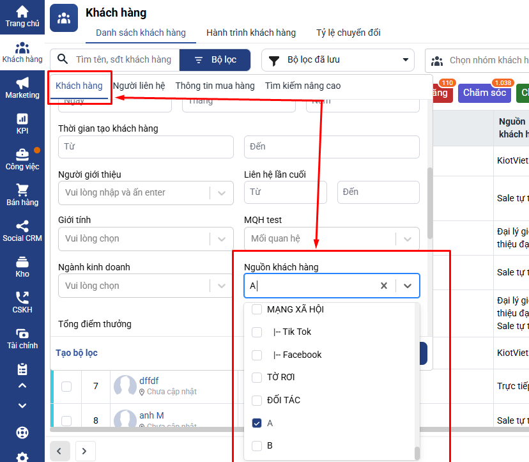Screen dimensions: 529x462
Task: Click the Tạo bộ lọc link
Action: tap(77, 353)
